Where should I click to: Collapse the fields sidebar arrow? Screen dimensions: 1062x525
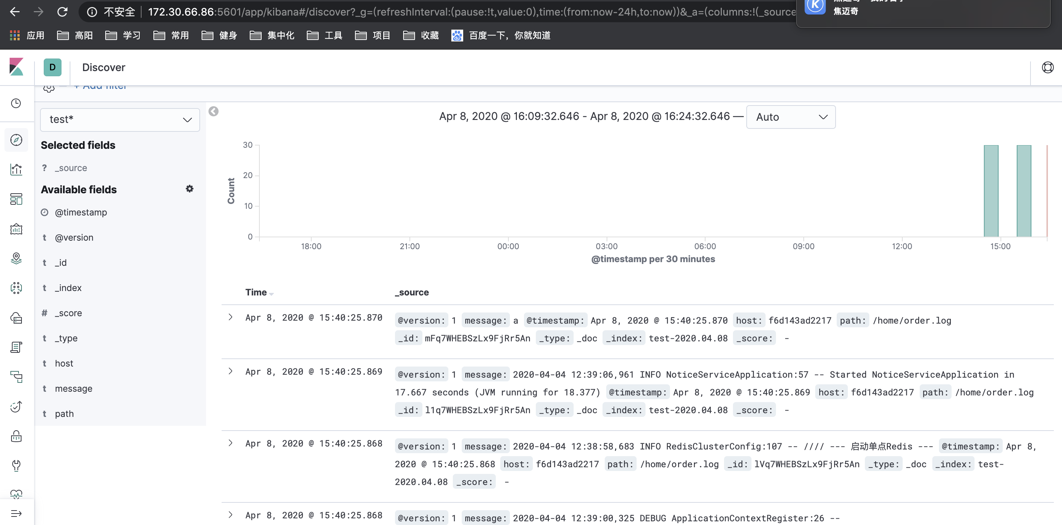point(213,111)
